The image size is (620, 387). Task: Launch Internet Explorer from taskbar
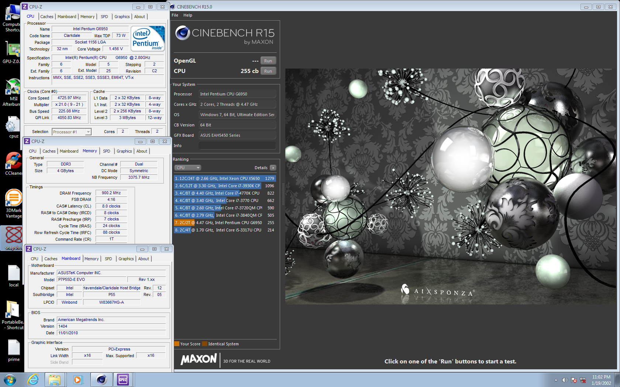point(33,380)
